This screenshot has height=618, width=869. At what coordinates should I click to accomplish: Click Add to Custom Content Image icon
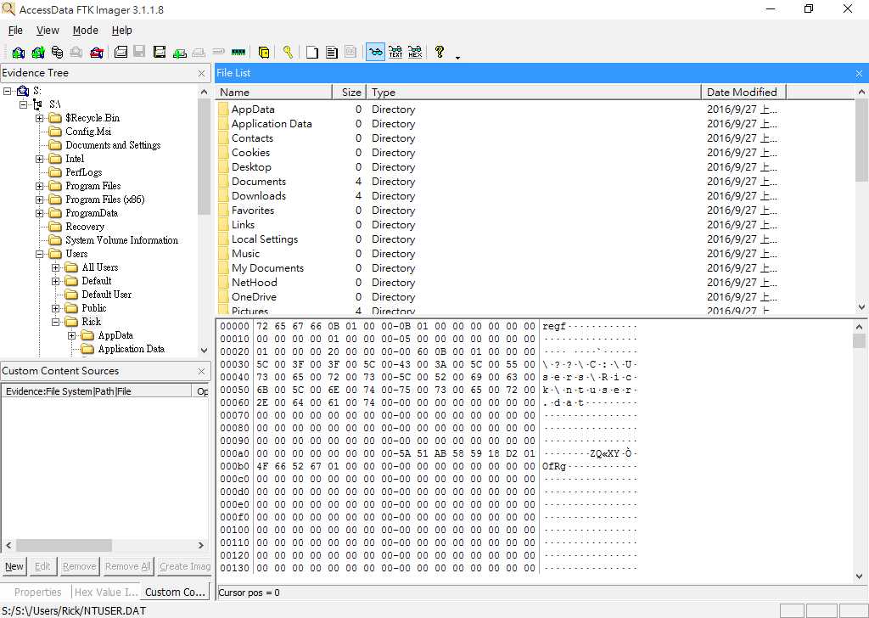(x=179, y=52)
